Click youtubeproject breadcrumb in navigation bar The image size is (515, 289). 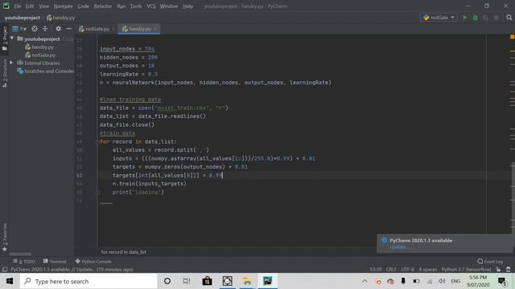pyautogui.click(x=23, y=18)
